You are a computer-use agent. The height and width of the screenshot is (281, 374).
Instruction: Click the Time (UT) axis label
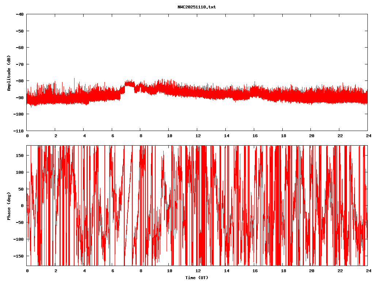click(196, 278)
